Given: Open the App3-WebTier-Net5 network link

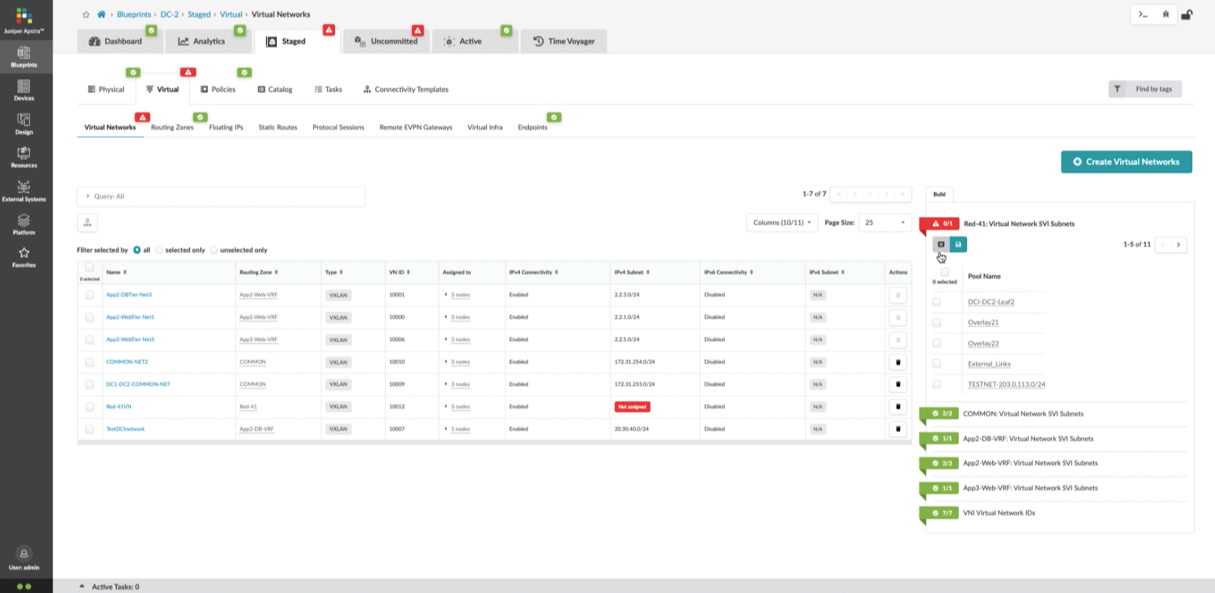Looking at the screenshot, I should (130, 340).
